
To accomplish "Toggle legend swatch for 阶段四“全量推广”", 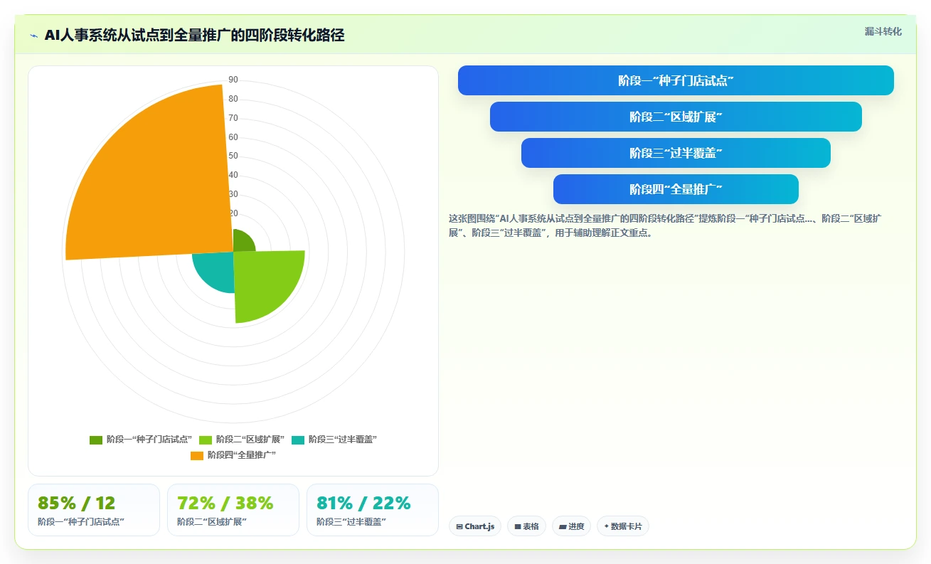I will point(197,455).
